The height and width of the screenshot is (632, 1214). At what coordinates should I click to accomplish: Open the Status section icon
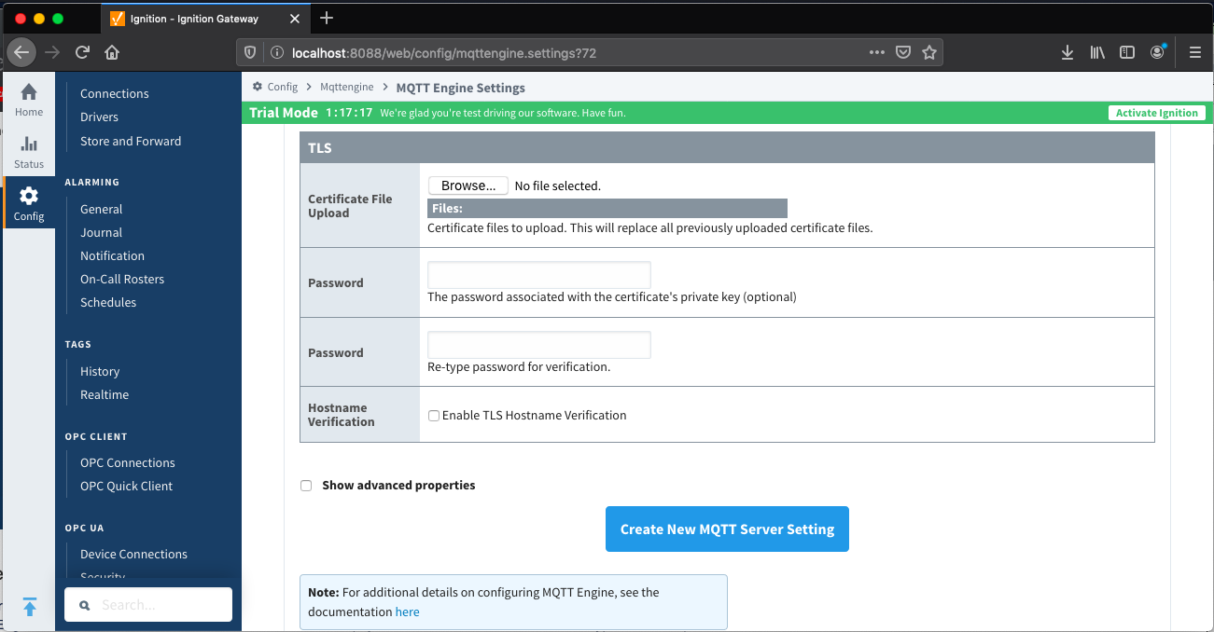[29, 144]
